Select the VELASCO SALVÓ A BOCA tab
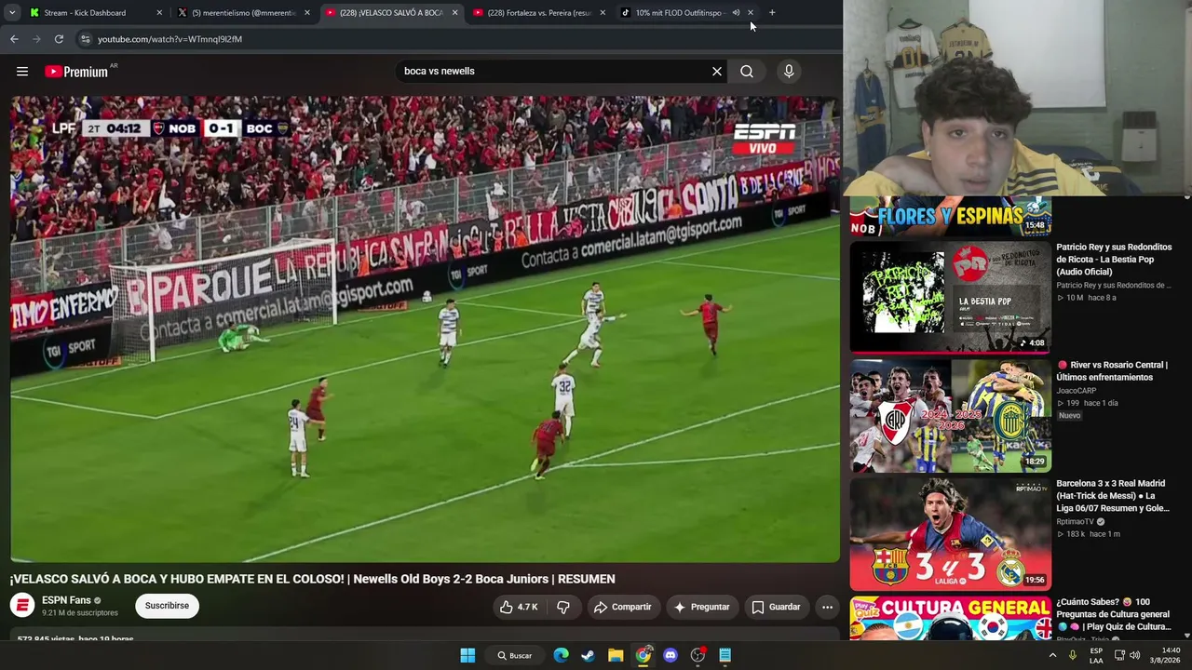Image resolution: width=1192 pixels, height=670 pixels. click(x=391, y=13)
